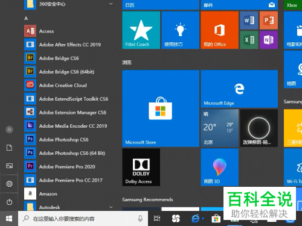This screenshot has height=226, width=302.
Task: Open the 画图 3D tile
Action: (219, 167)
